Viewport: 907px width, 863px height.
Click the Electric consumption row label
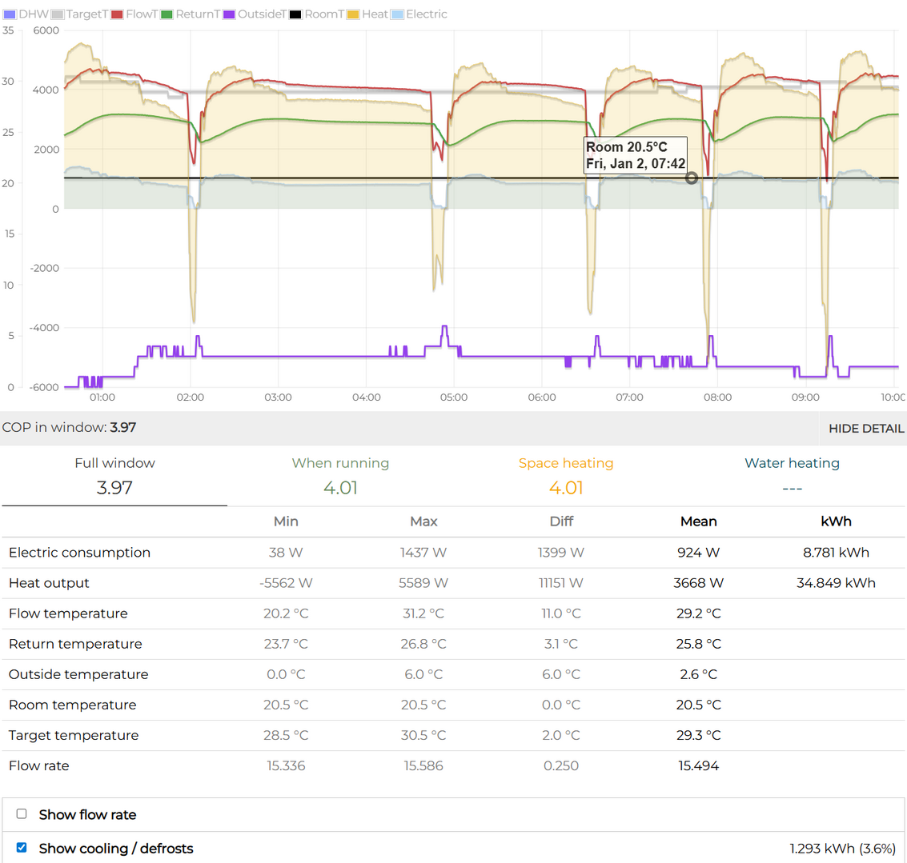79,553
